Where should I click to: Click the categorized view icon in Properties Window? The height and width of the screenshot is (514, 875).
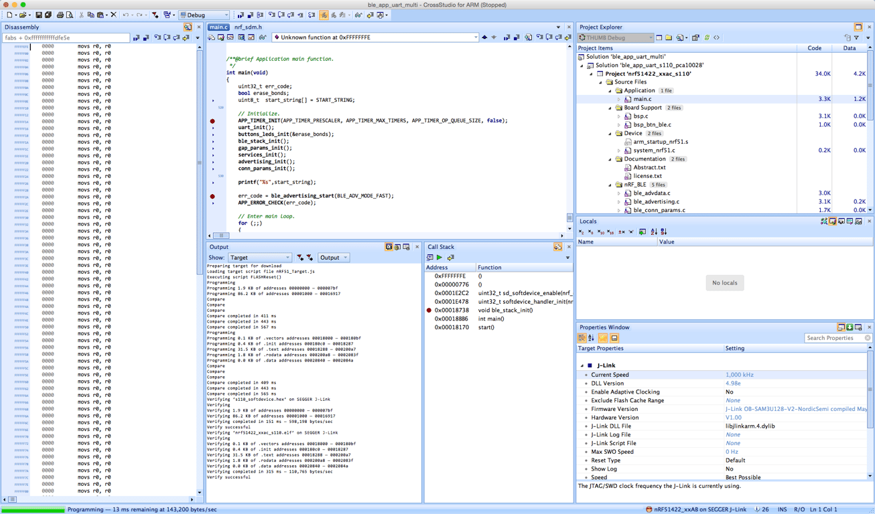pos(582,338)
